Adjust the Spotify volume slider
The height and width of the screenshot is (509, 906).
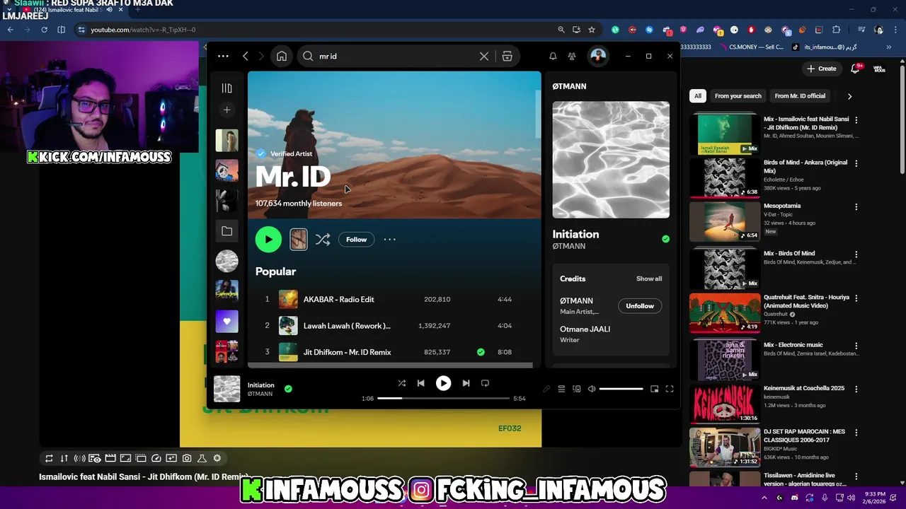[x=621, y=389]
